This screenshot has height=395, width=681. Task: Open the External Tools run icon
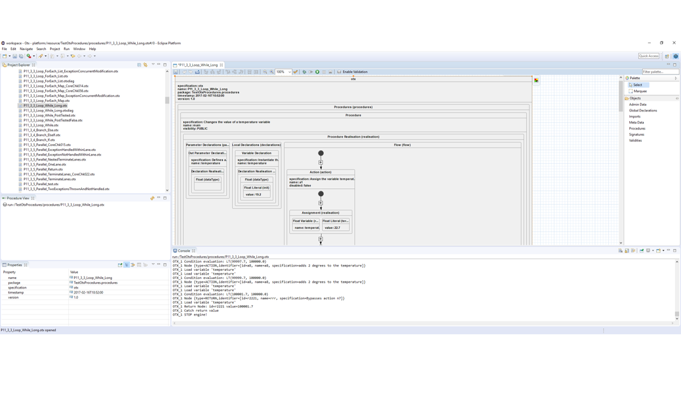pos(29,56)
